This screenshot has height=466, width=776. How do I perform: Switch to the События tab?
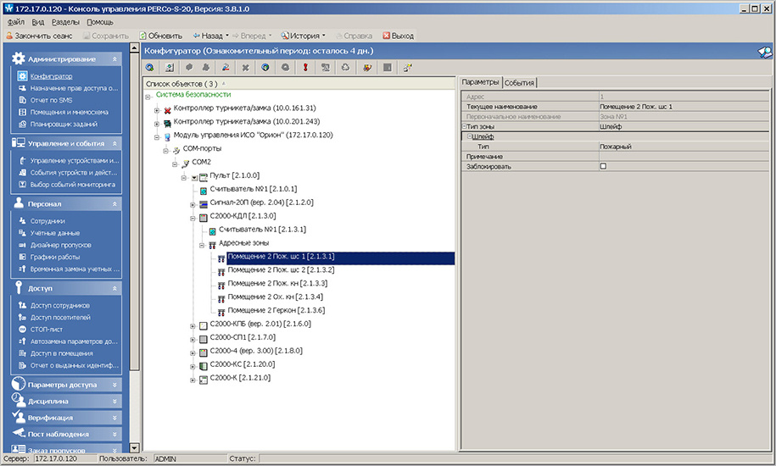pyautogui.click(x=520, y=82)
